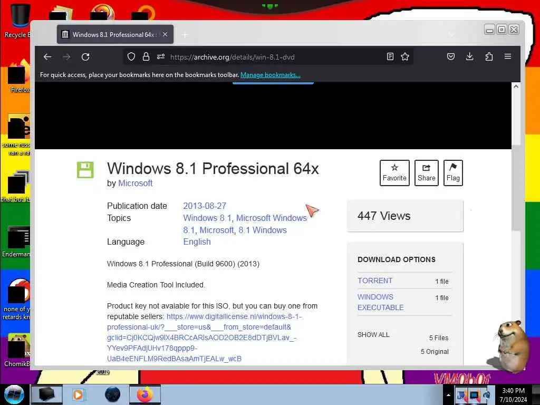Open the Windows 8.1 topic link
Image resolution: width=540 pixels, height=405 pixels.
(207, 218)
